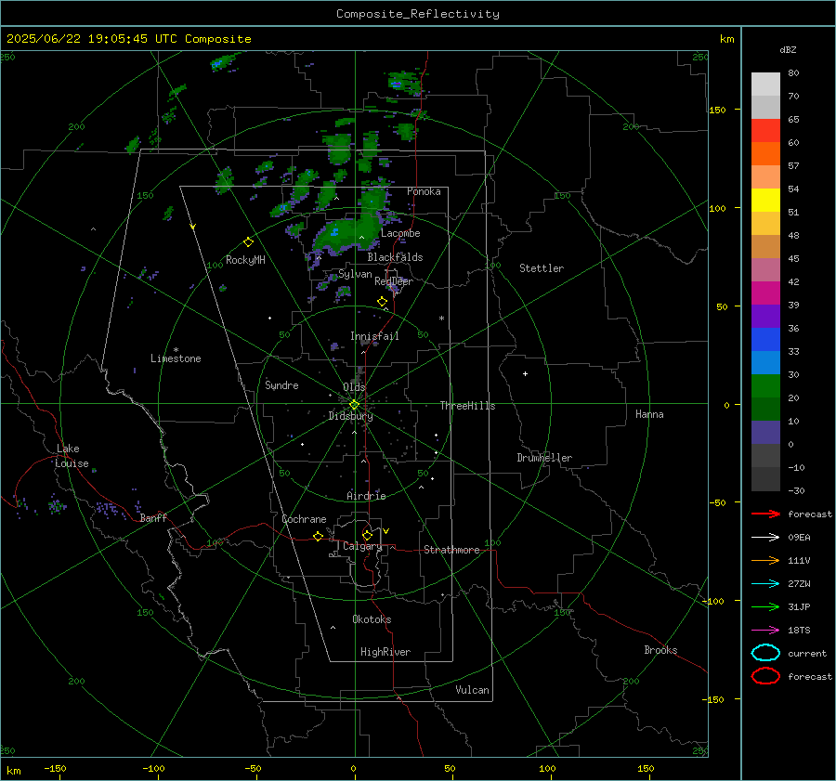Select the 60 dBZ red color swatch
This screenshot has width=836, height=781.
point(765,131)
